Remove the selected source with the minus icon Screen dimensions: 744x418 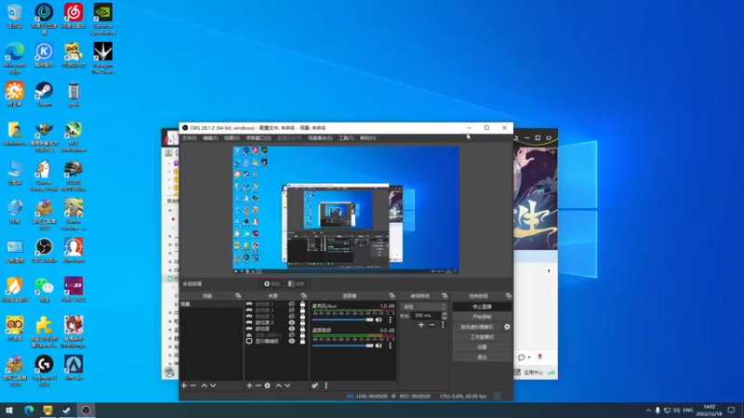pyautogui.click(x=259, y=385)
